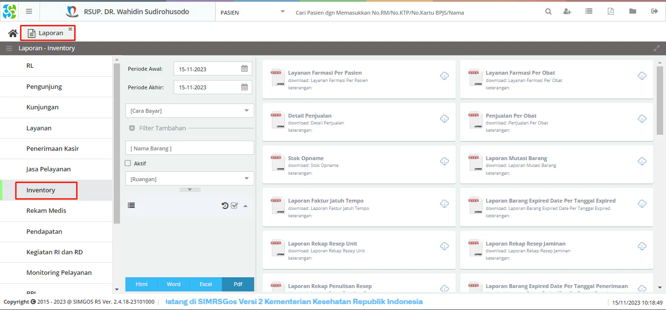Download Penjualan Per Obat via cloud icon
The width and height of the screenshot is (666, 310).
tap(642, 119)
